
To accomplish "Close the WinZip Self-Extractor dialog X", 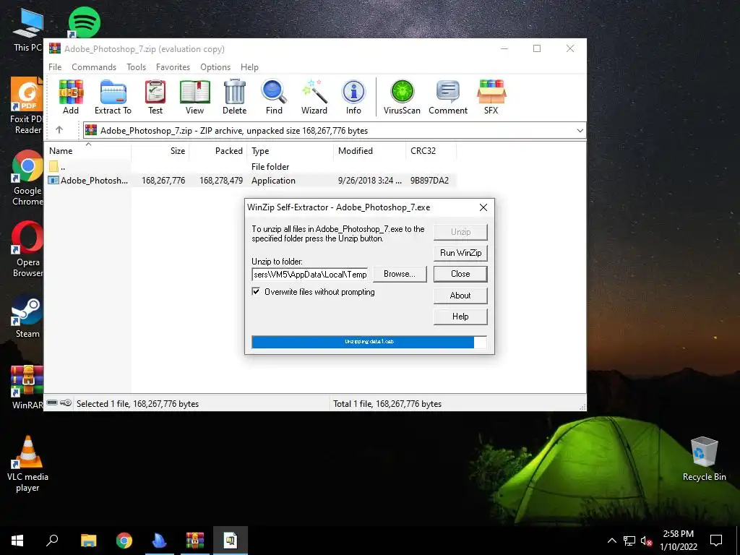I will point(483,207).
